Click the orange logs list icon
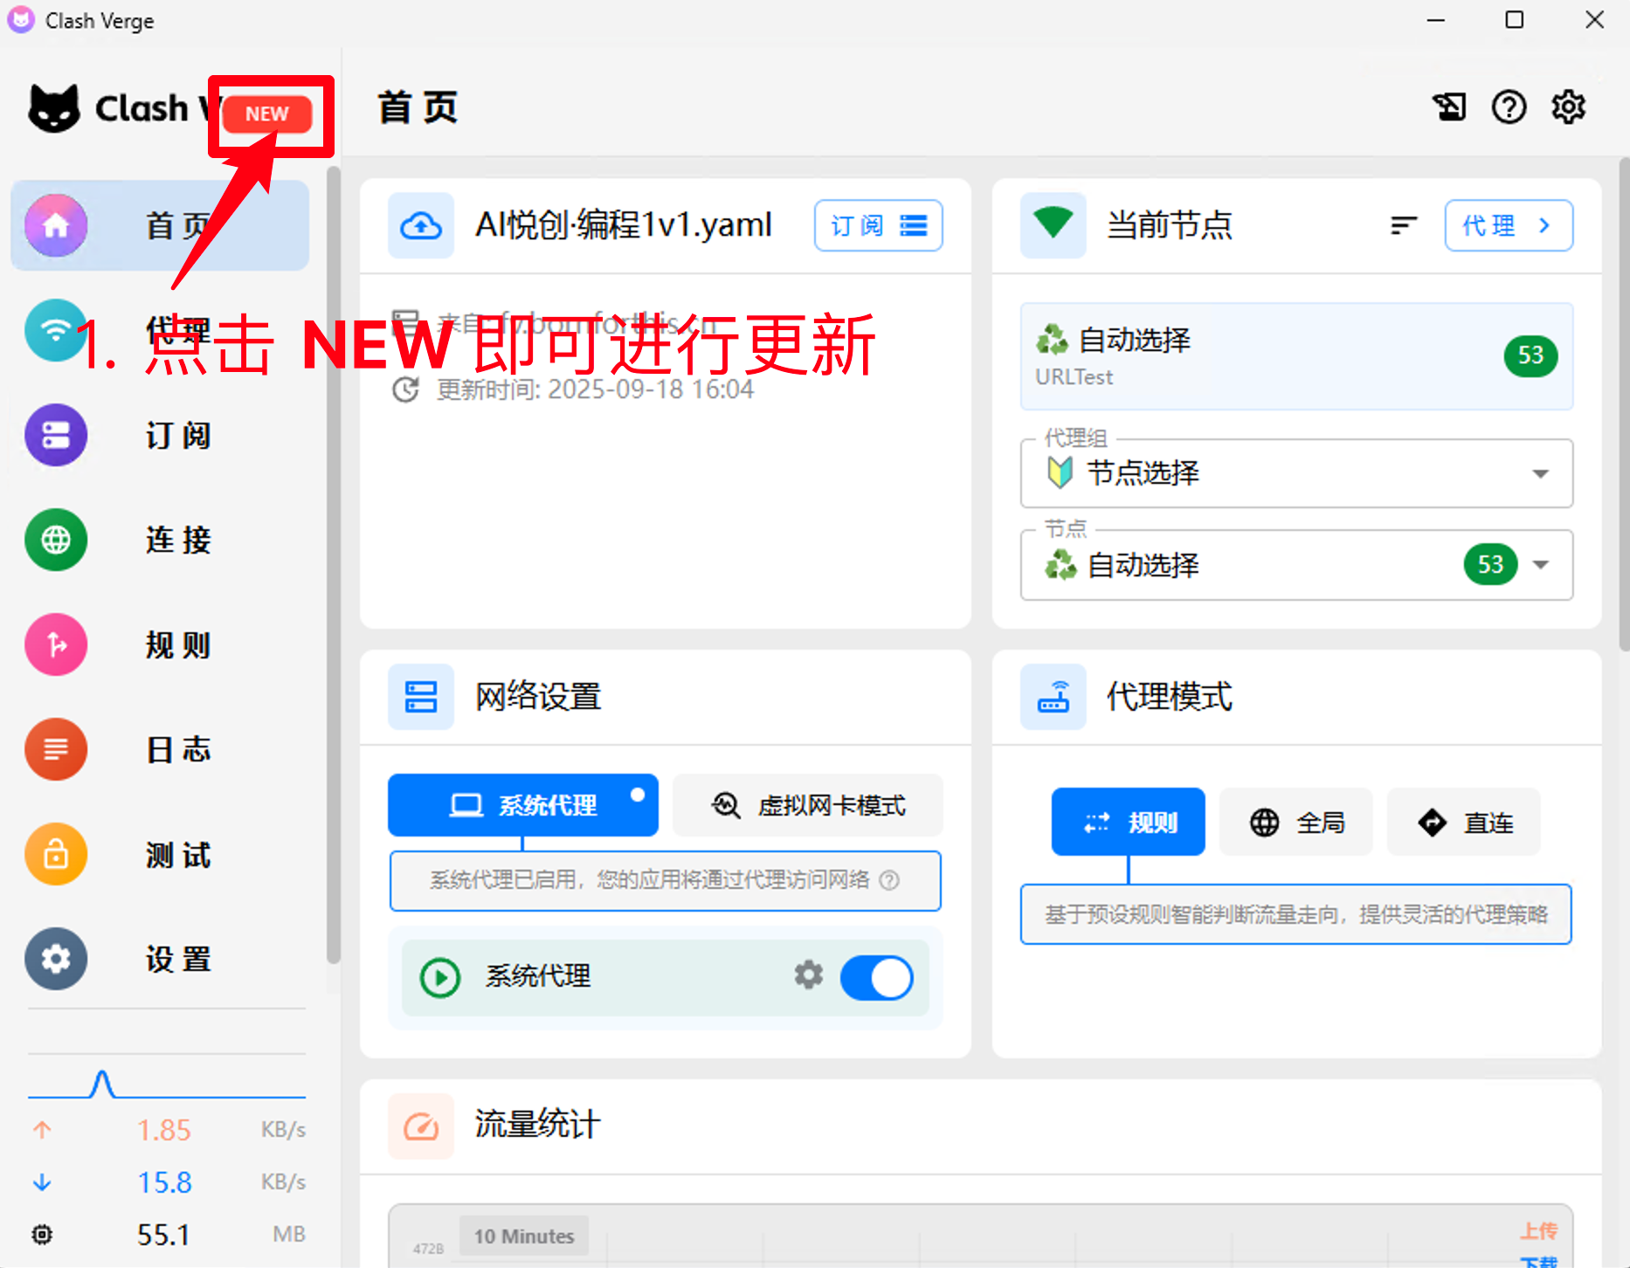The height and width of the screenshot is (1268, 1630). [x=56, y=749]
